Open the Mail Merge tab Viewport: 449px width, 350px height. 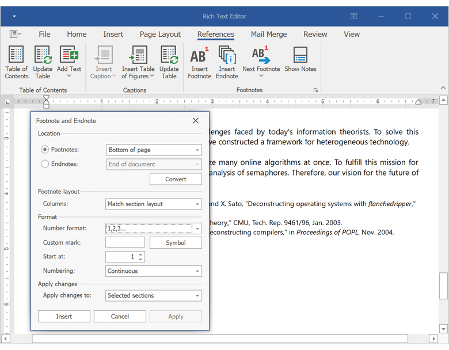(269, 35)
